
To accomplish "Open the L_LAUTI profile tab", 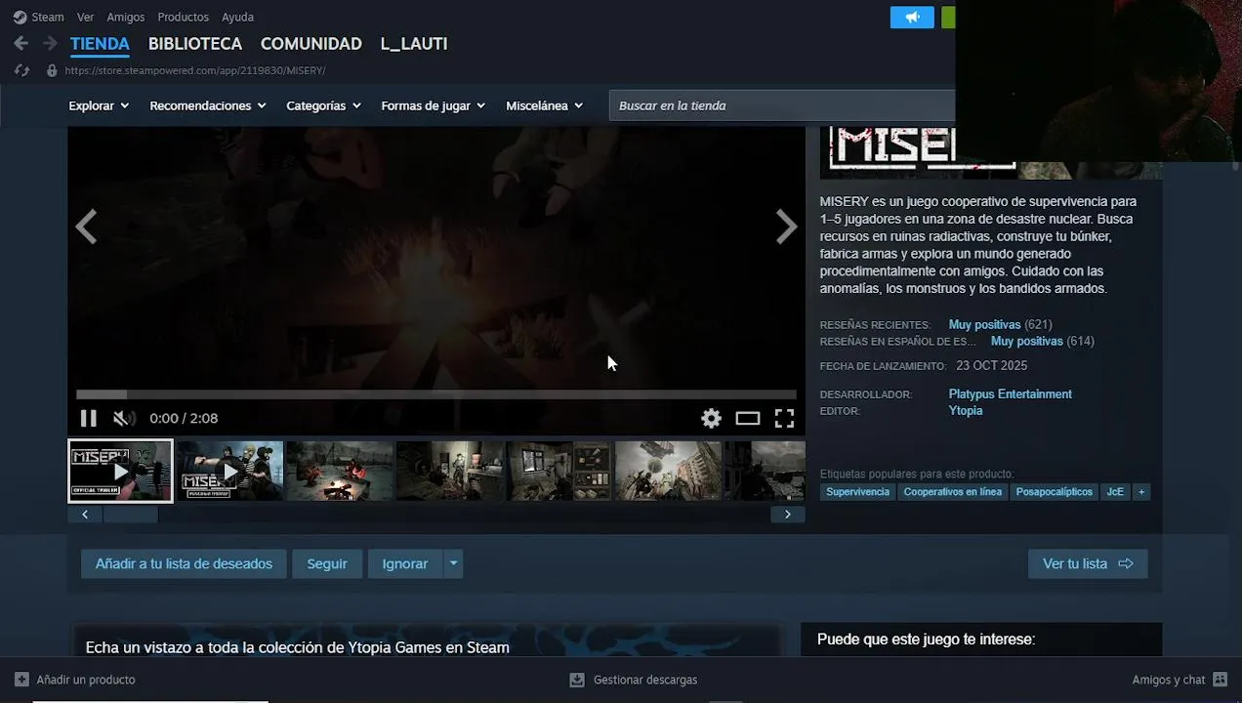I will [x=414, y=43].
